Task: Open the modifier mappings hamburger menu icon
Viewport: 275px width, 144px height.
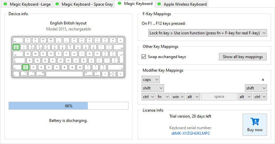Action: point(263,80)
